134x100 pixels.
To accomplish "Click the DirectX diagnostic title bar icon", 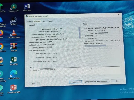I will 27,17.
